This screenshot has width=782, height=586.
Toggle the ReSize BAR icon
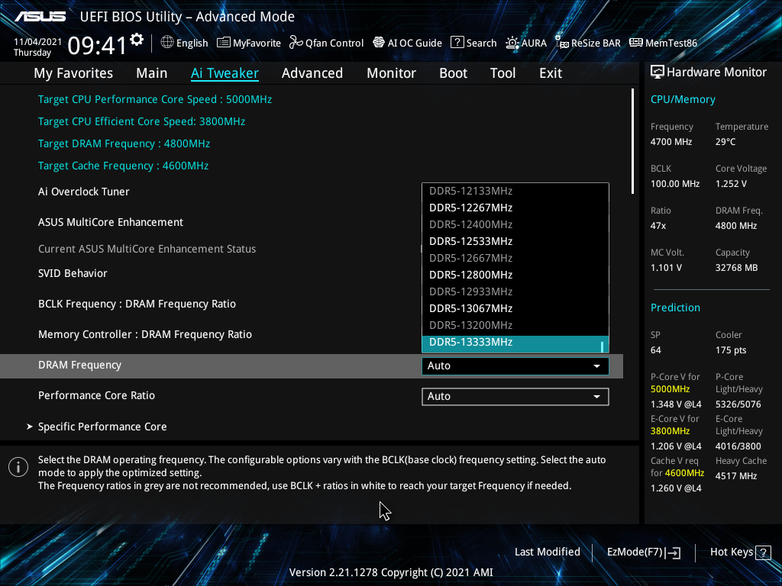coord(562,43)
